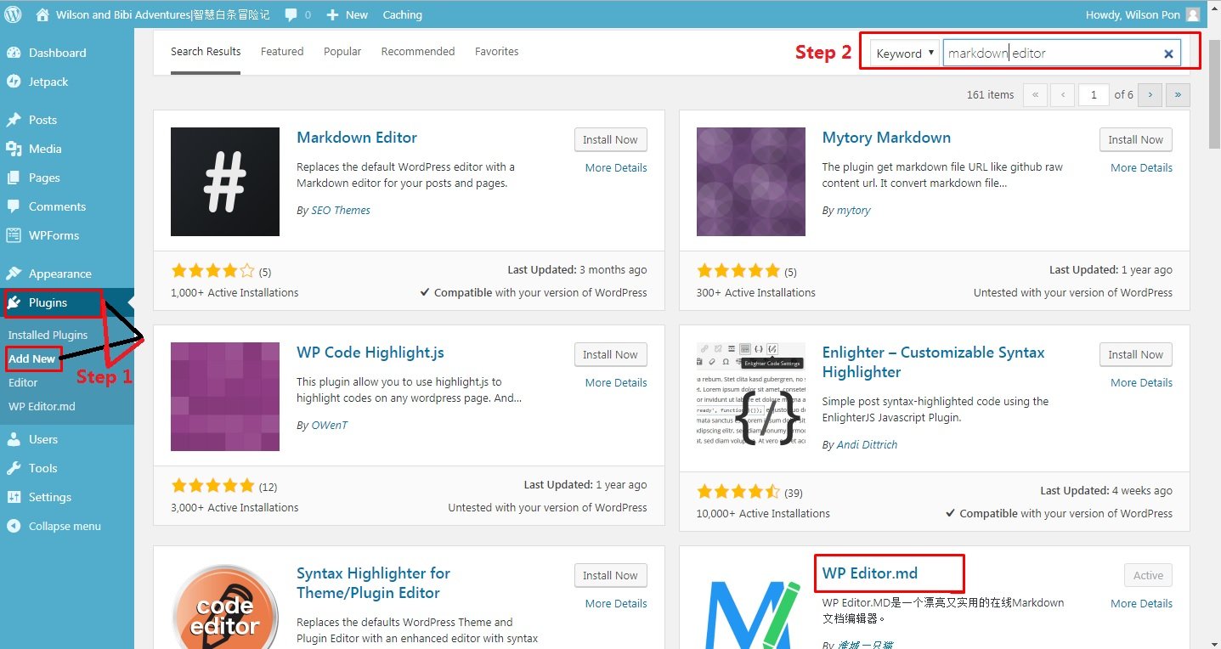Switch to the Popular tab
This screenshot has height=649, width=1221.
(342, 52)
